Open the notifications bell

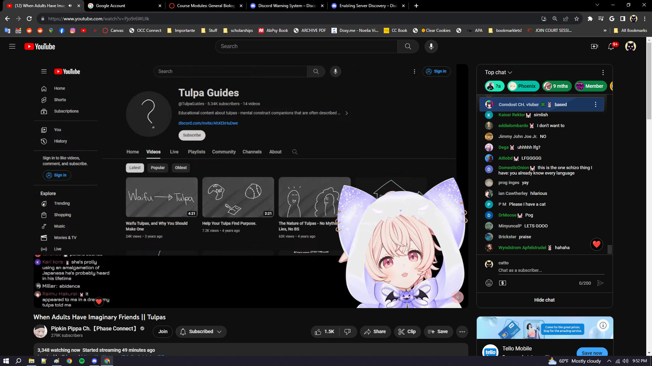click(x=611, y=46)
